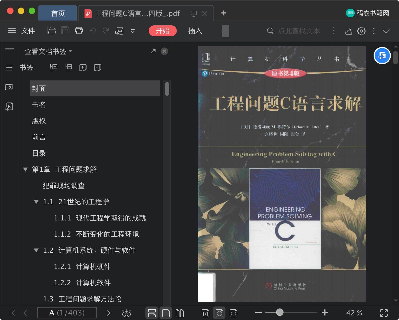Viewport: 399px width, 320px height.
Task: Open 1.3 工程问题求解方法论 bookmark
Action: coord(82,299)
